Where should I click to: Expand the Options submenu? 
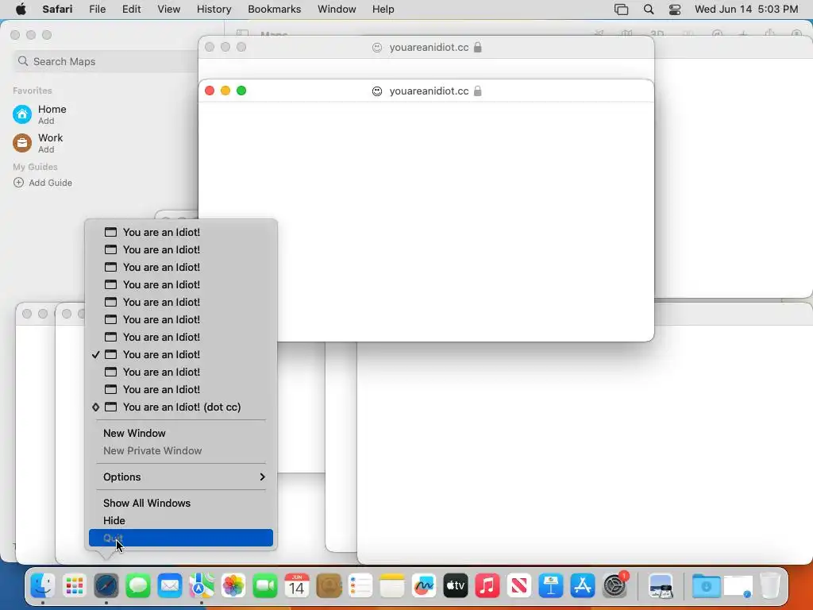(181, 477)
